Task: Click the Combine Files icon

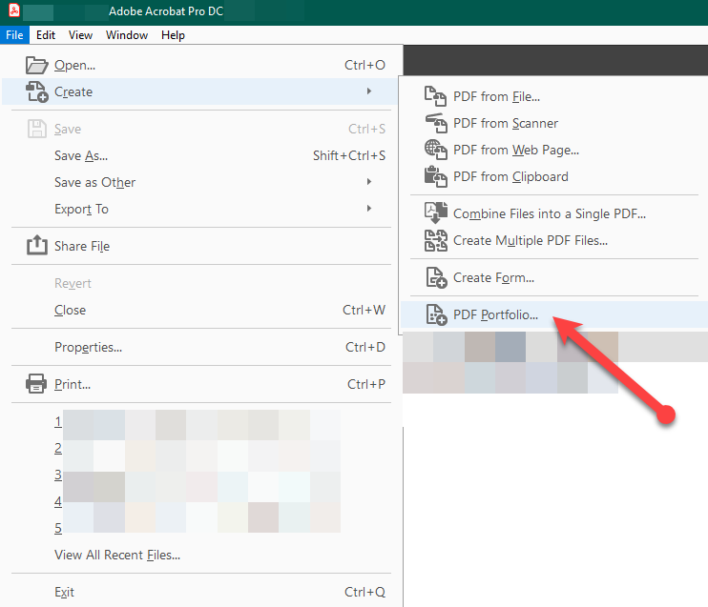Action: pos(436,213)
